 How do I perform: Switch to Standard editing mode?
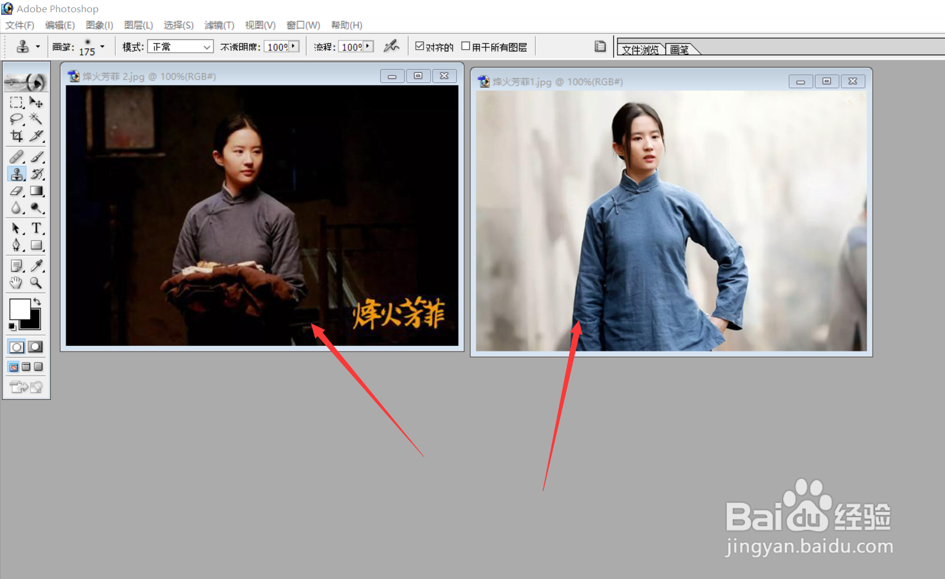coord(17,347)
